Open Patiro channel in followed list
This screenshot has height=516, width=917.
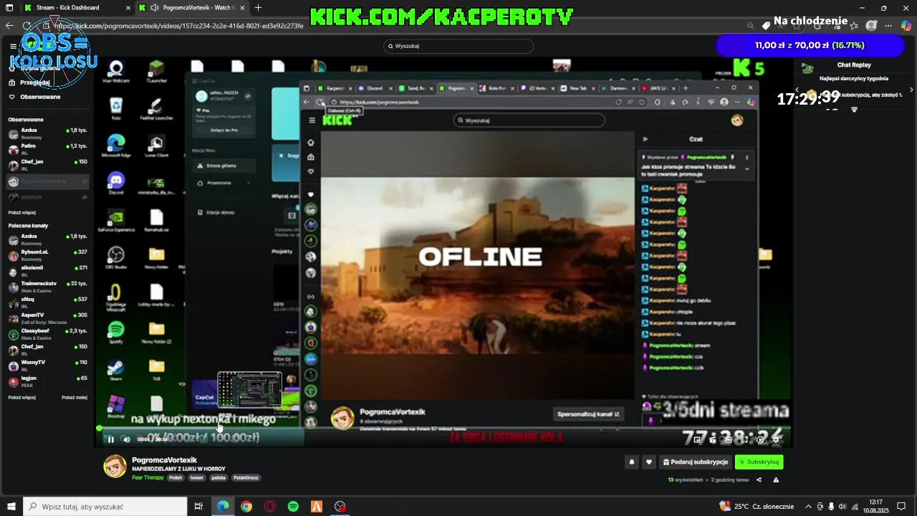(47, 149)
